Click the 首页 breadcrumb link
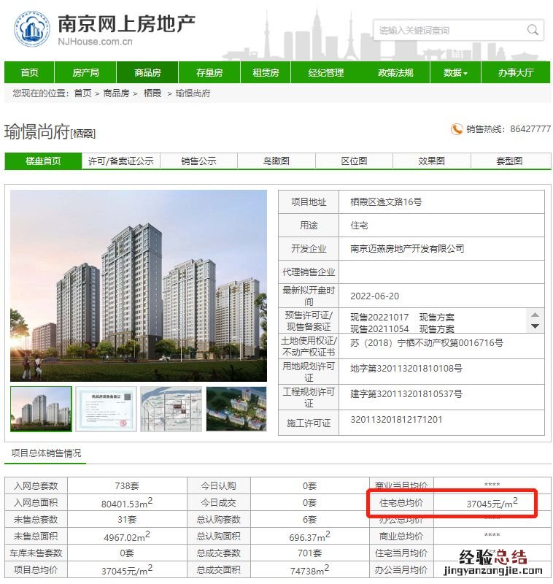 82,93
